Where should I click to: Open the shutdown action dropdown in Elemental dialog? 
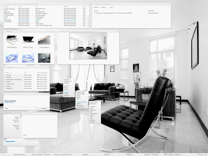(21, 108)
